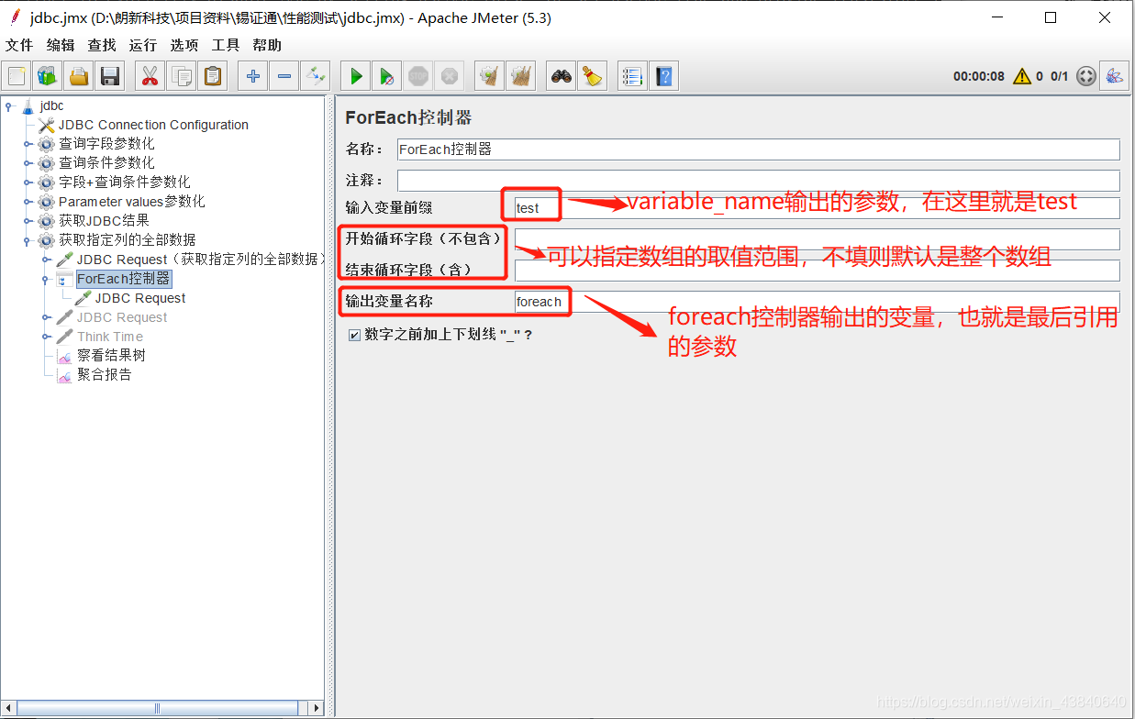Open the 工具 menu

(226, 45)
